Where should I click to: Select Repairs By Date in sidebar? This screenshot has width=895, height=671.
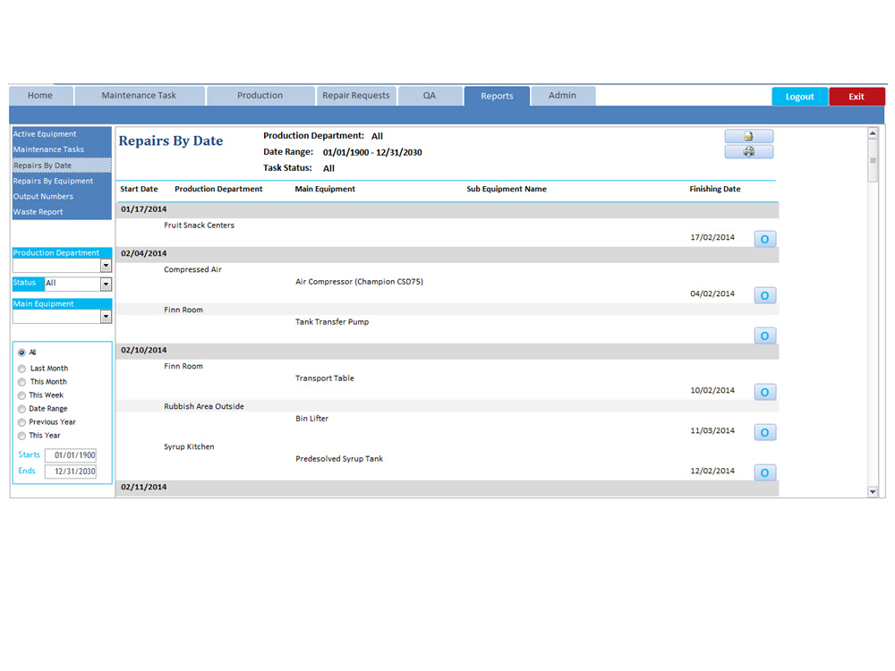tap(62, 166)
